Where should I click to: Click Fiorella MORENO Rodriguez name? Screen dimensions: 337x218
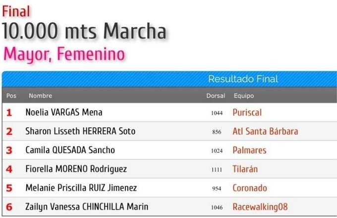(76, 169)
